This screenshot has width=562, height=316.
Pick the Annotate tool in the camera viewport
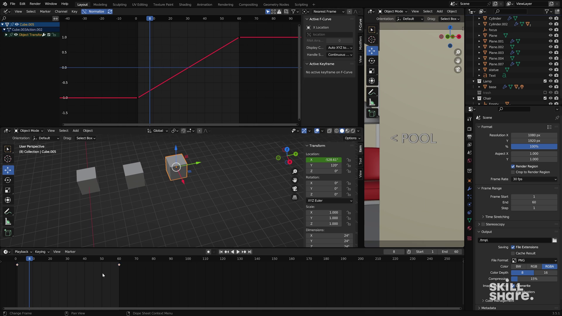[x=372, y=92]
